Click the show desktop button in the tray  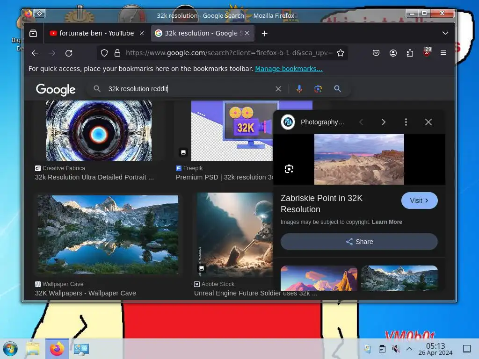point(467,349)
